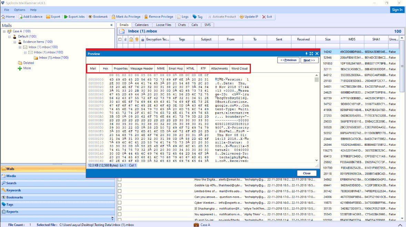Click the Add Evidence toolbar icon
Viewport: 406px width, 227px height.
click(x=21, y=17)
